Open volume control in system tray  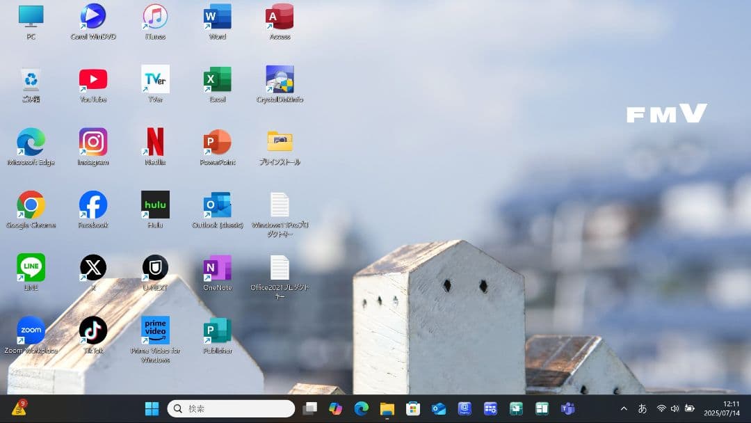(x=675, y=408)
